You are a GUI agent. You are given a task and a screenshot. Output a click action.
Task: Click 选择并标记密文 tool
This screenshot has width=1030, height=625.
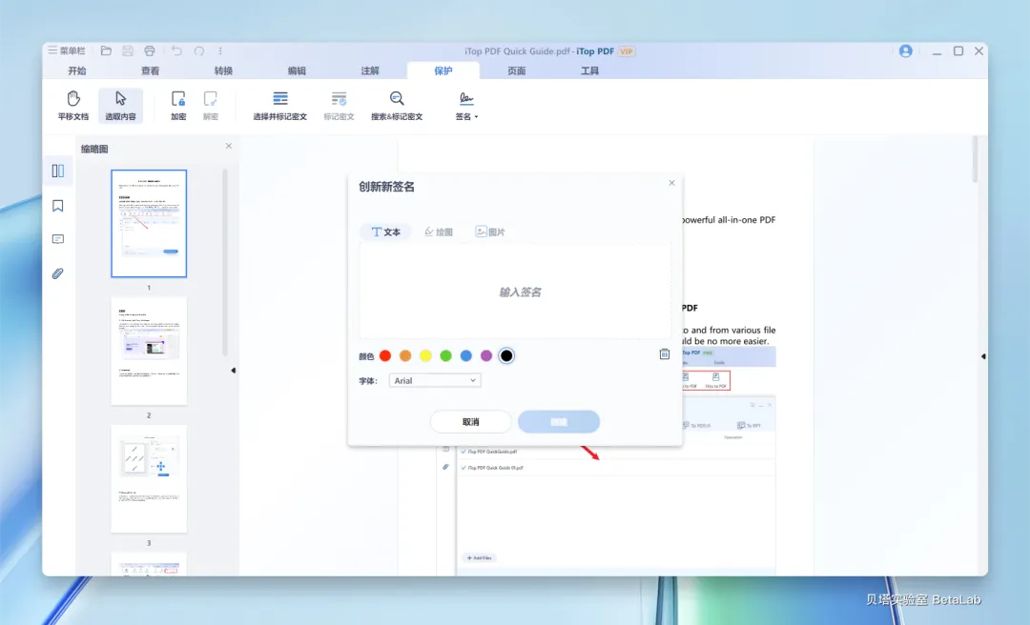pyautogui.click(x=279, y=106)
